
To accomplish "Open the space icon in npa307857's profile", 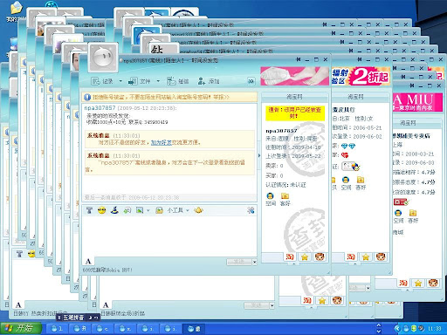I will tap(271, 199).
